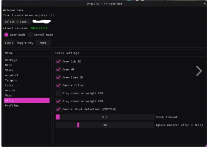Open the Profiles menu entry
This screenshot has width=208, height=147.
pos(12,106)
